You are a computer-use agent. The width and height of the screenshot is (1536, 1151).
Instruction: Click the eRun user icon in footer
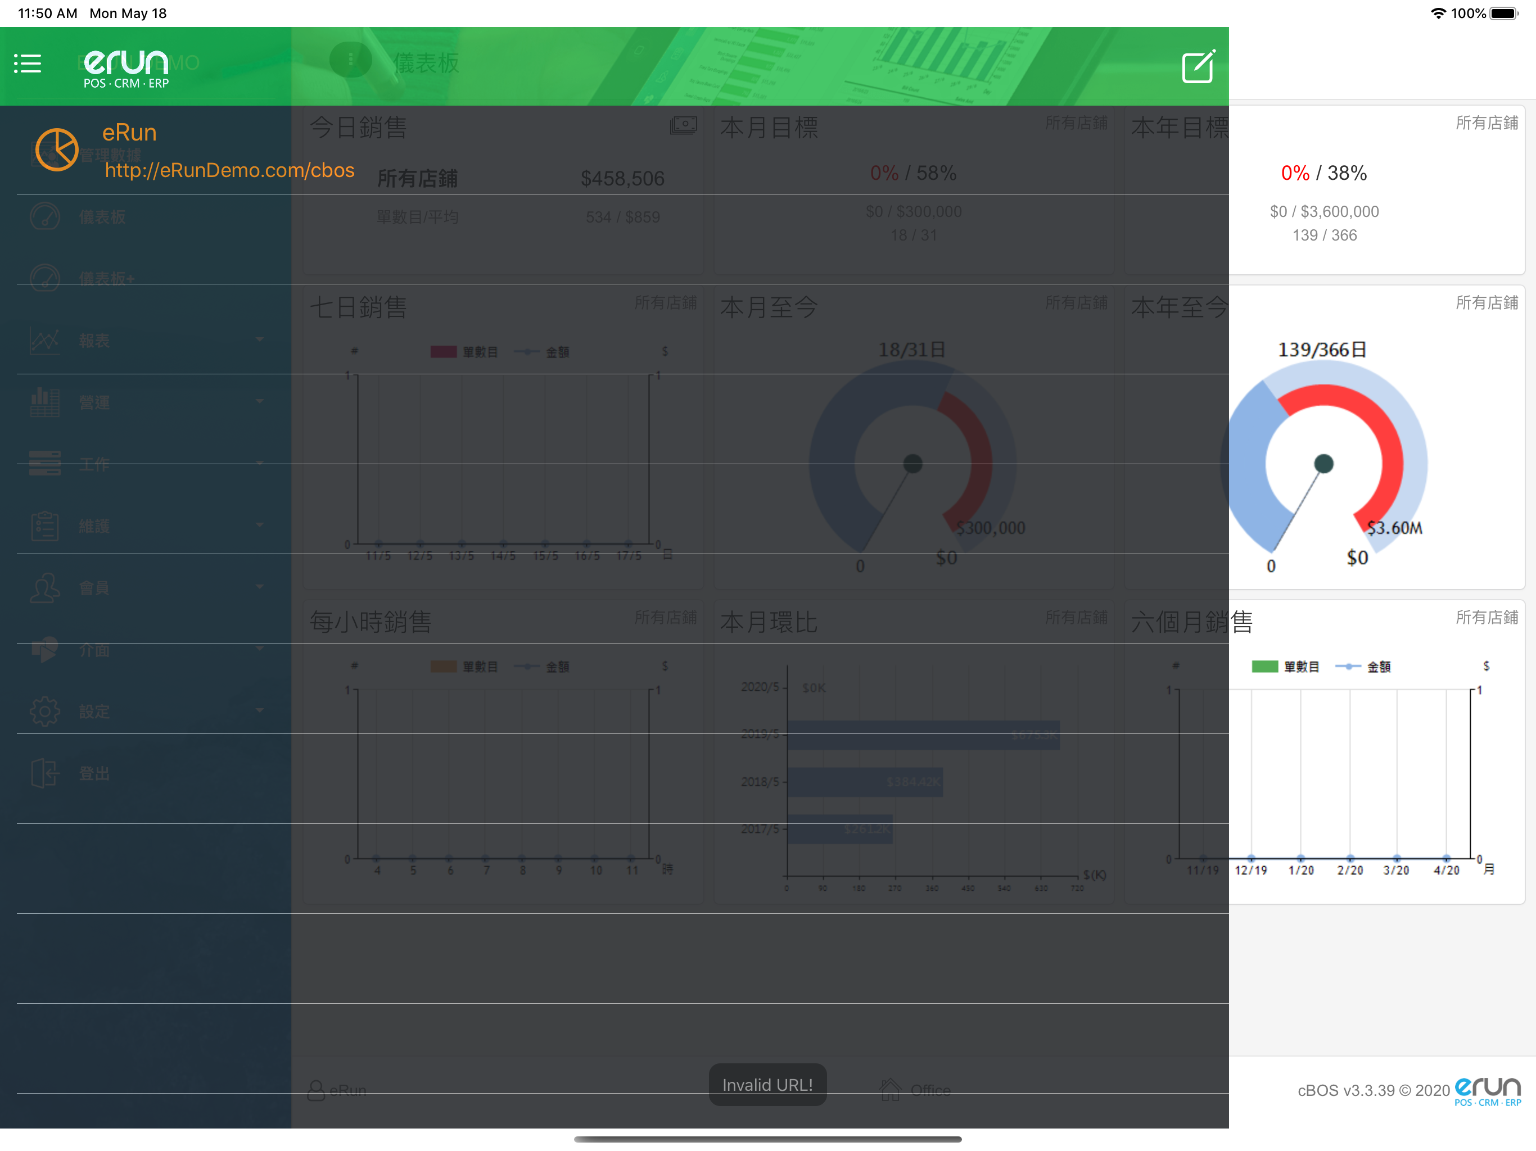316,1090
